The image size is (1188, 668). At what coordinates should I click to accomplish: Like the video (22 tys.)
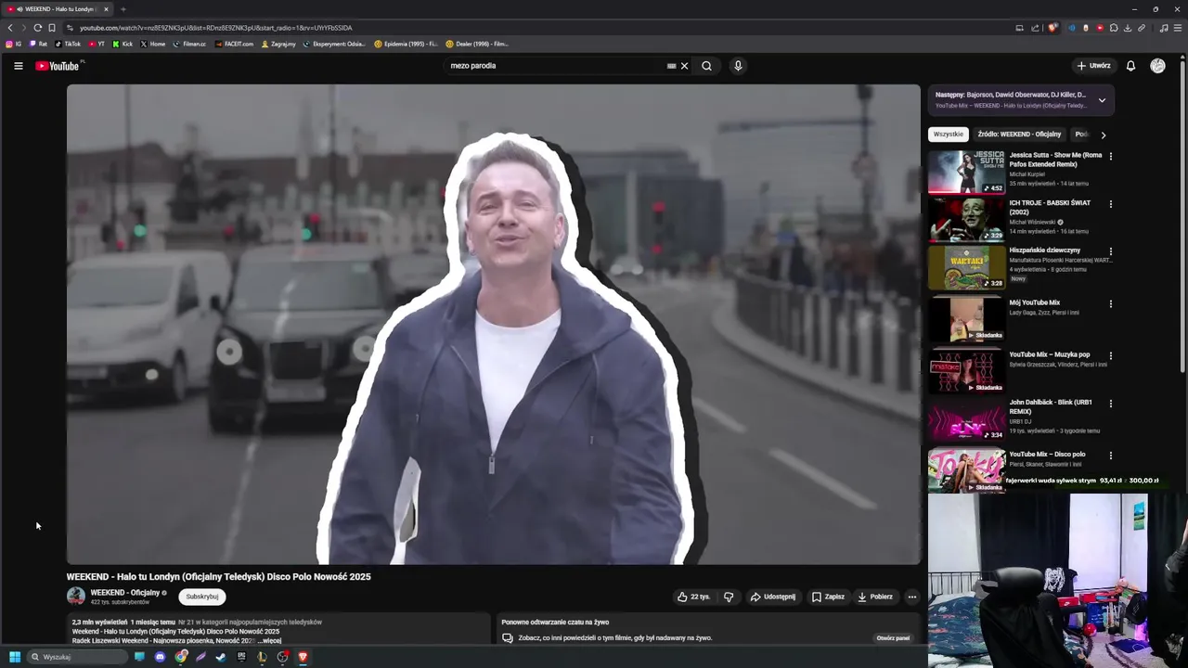(693, 597)
